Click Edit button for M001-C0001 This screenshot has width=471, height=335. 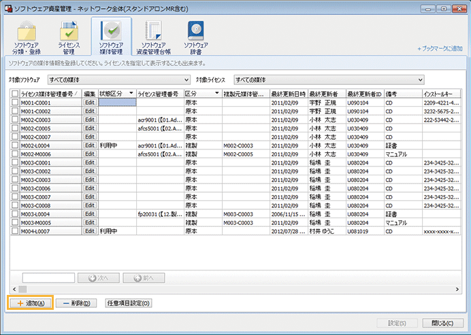(90, 103)
